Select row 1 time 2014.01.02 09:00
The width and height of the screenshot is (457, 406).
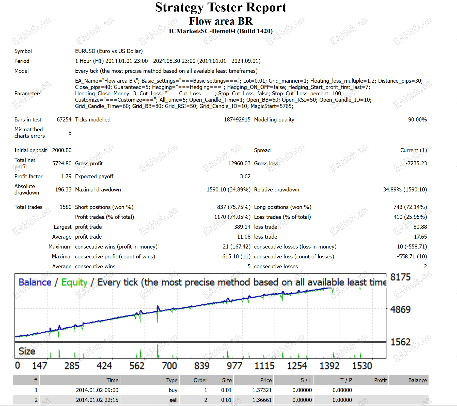pyautogui.click(x=97, y=390)
